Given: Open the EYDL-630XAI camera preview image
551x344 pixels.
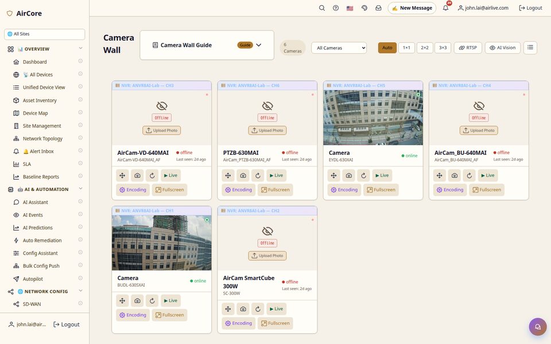Looking at the screenshot, I should pyautogui.click(x=373, y=118).
